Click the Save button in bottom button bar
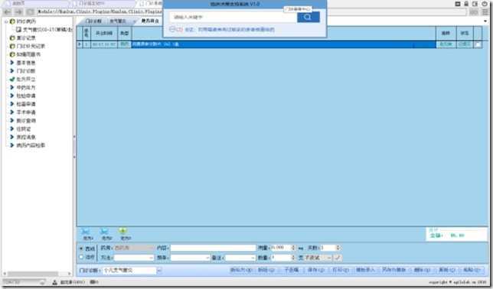The image size is (493, 289). pos(315,270)
